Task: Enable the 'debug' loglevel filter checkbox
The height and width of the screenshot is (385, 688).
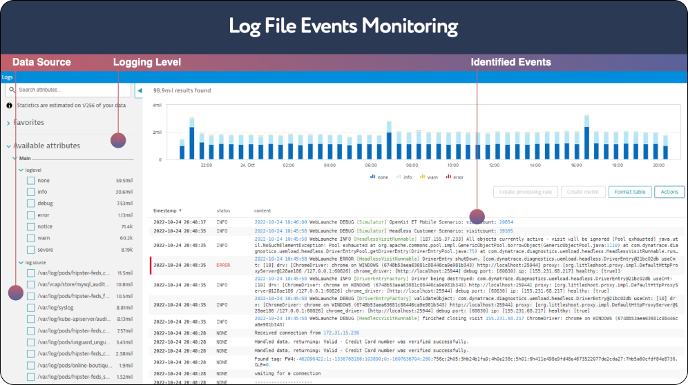Action: click(x=30, y=204)
